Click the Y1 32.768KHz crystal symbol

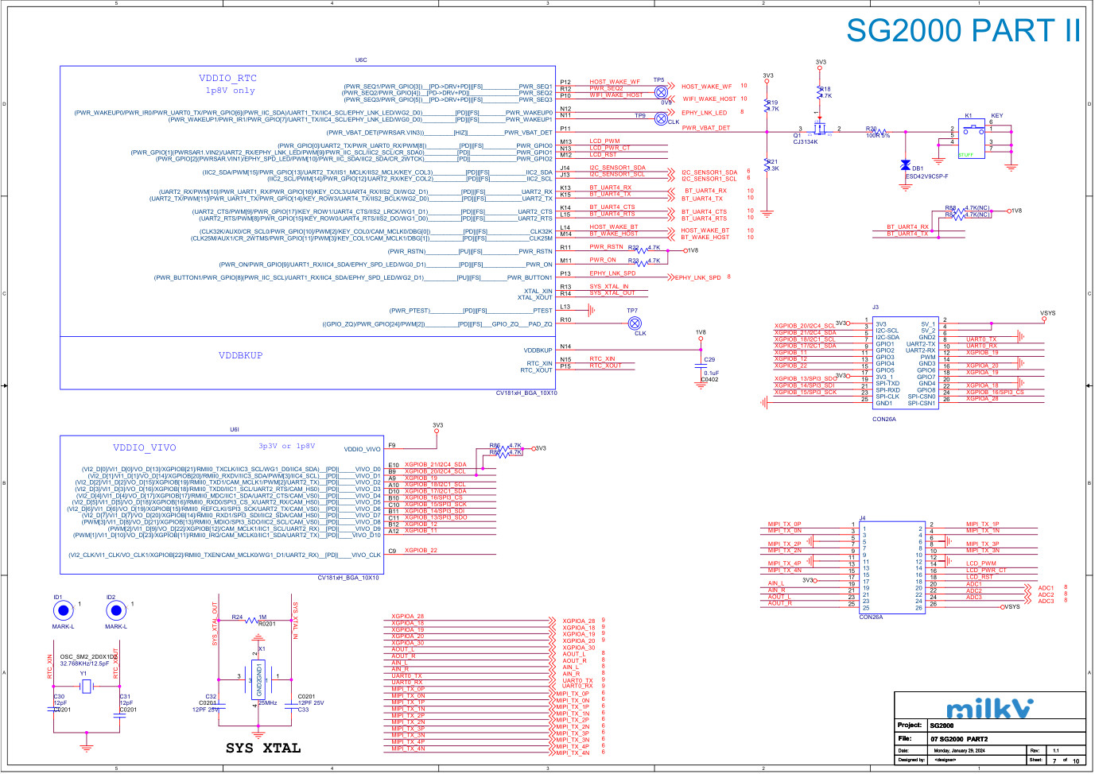tap(87, 686)
